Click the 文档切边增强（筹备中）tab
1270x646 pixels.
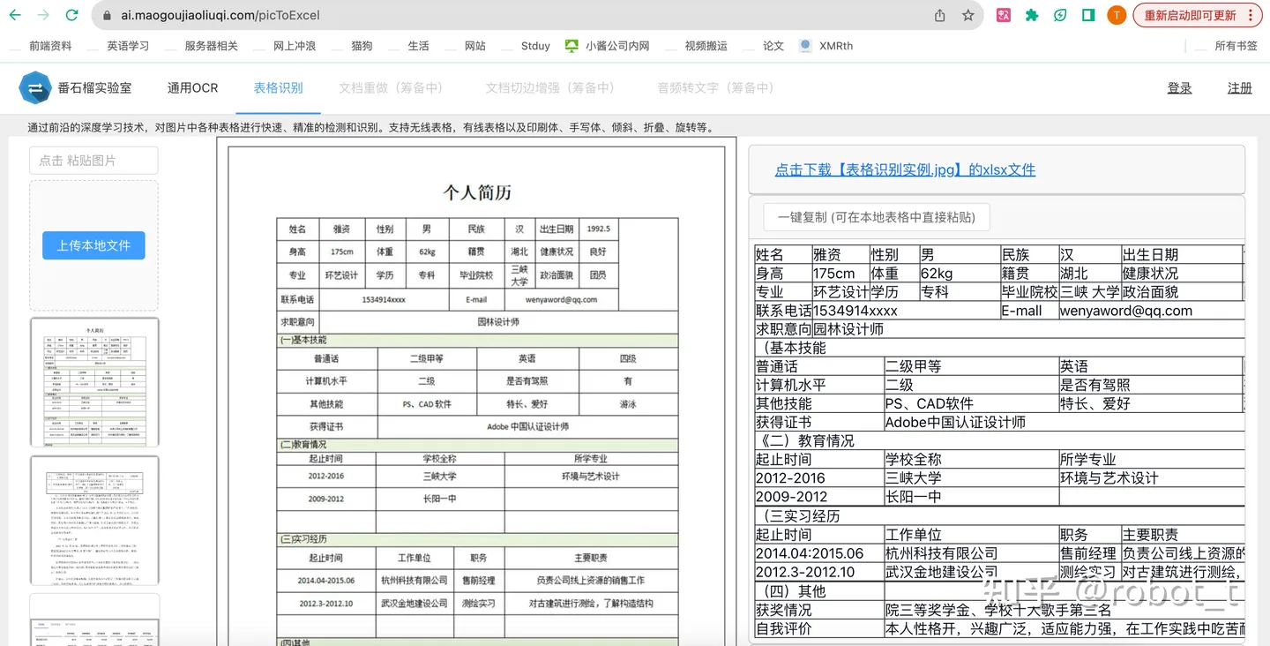click(x=549, y=88)
